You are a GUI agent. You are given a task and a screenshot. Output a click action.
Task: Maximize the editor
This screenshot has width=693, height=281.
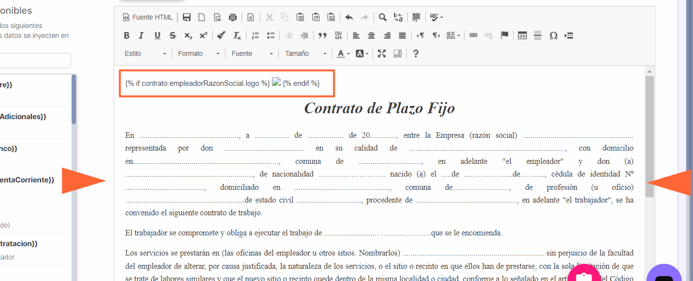[382, 53]
